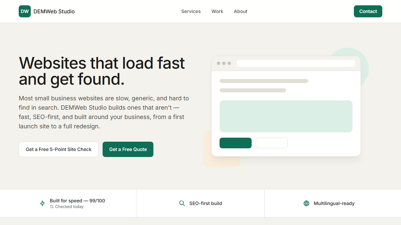Click the Contact button
This screenshot has height=225, width=401.
tap(368, 11)
